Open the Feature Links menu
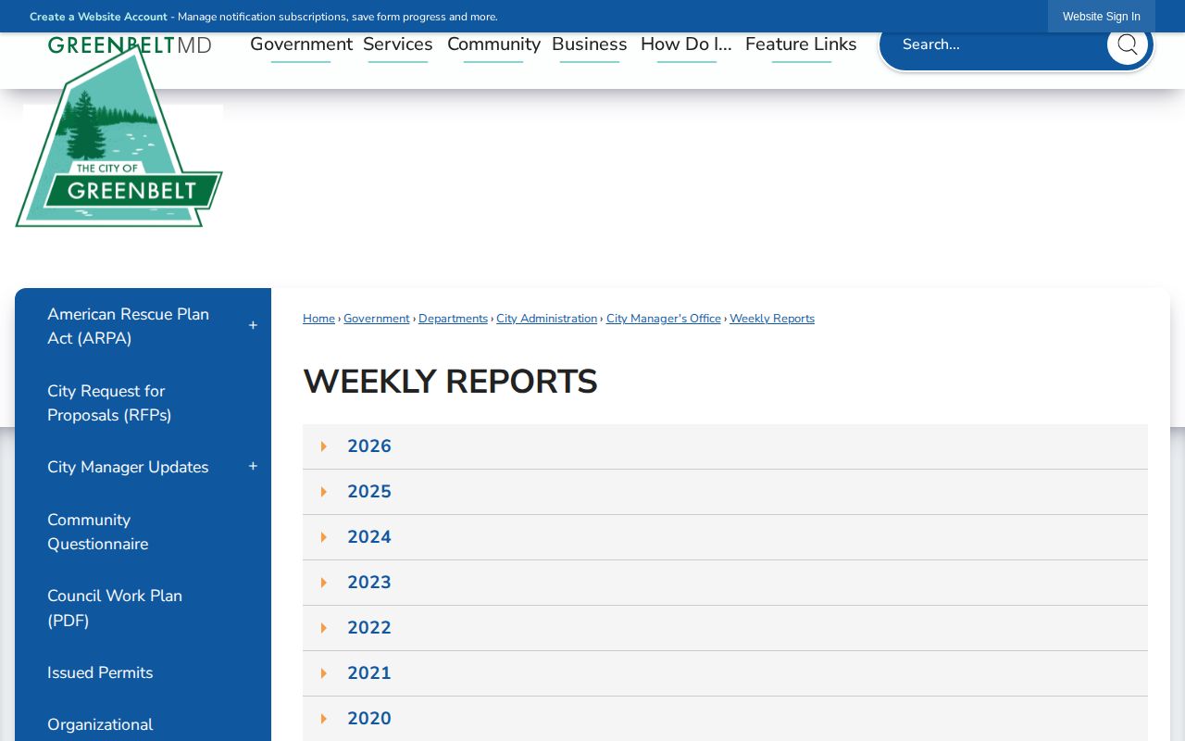The image size is (1185, 741). [801, 44]
